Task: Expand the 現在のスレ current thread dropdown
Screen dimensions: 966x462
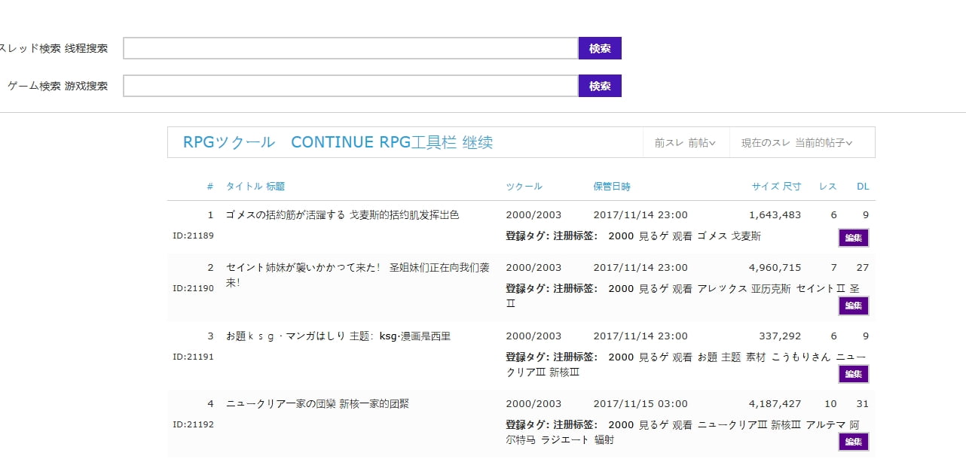Action: [x=796, y=142]
